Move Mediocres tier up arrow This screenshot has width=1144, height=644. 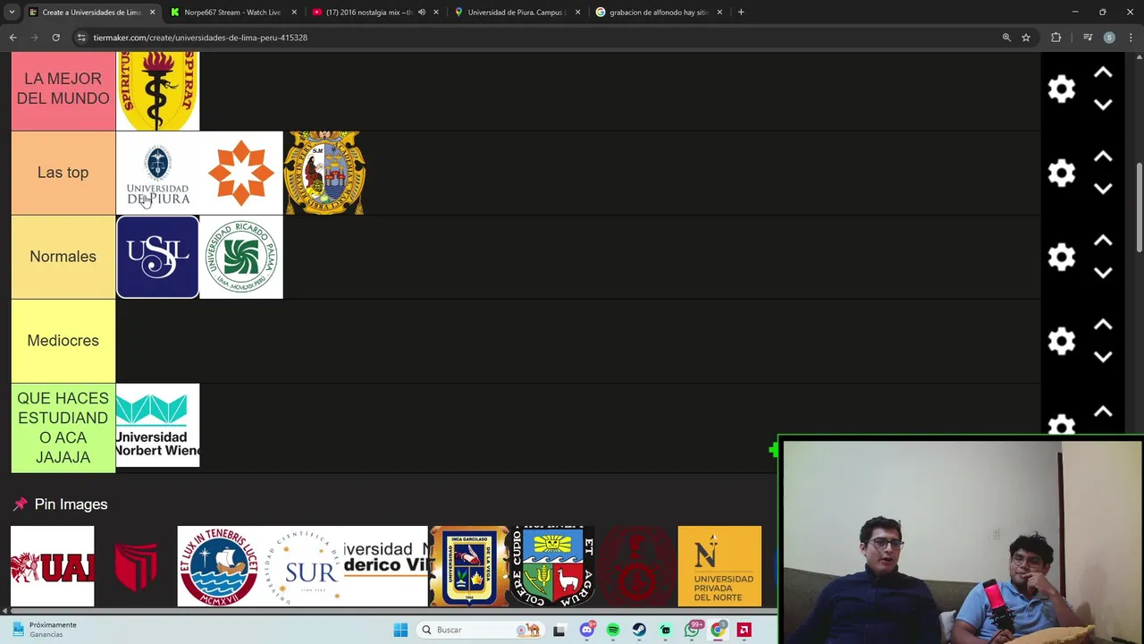[x=1103, y=325]
